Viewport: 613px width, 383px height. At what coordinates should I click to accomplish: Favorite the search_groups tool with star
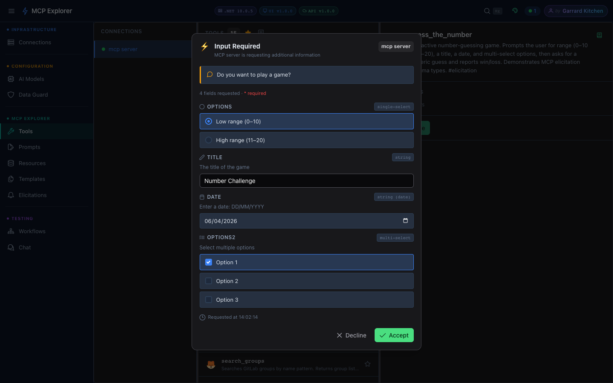(367, 364)
